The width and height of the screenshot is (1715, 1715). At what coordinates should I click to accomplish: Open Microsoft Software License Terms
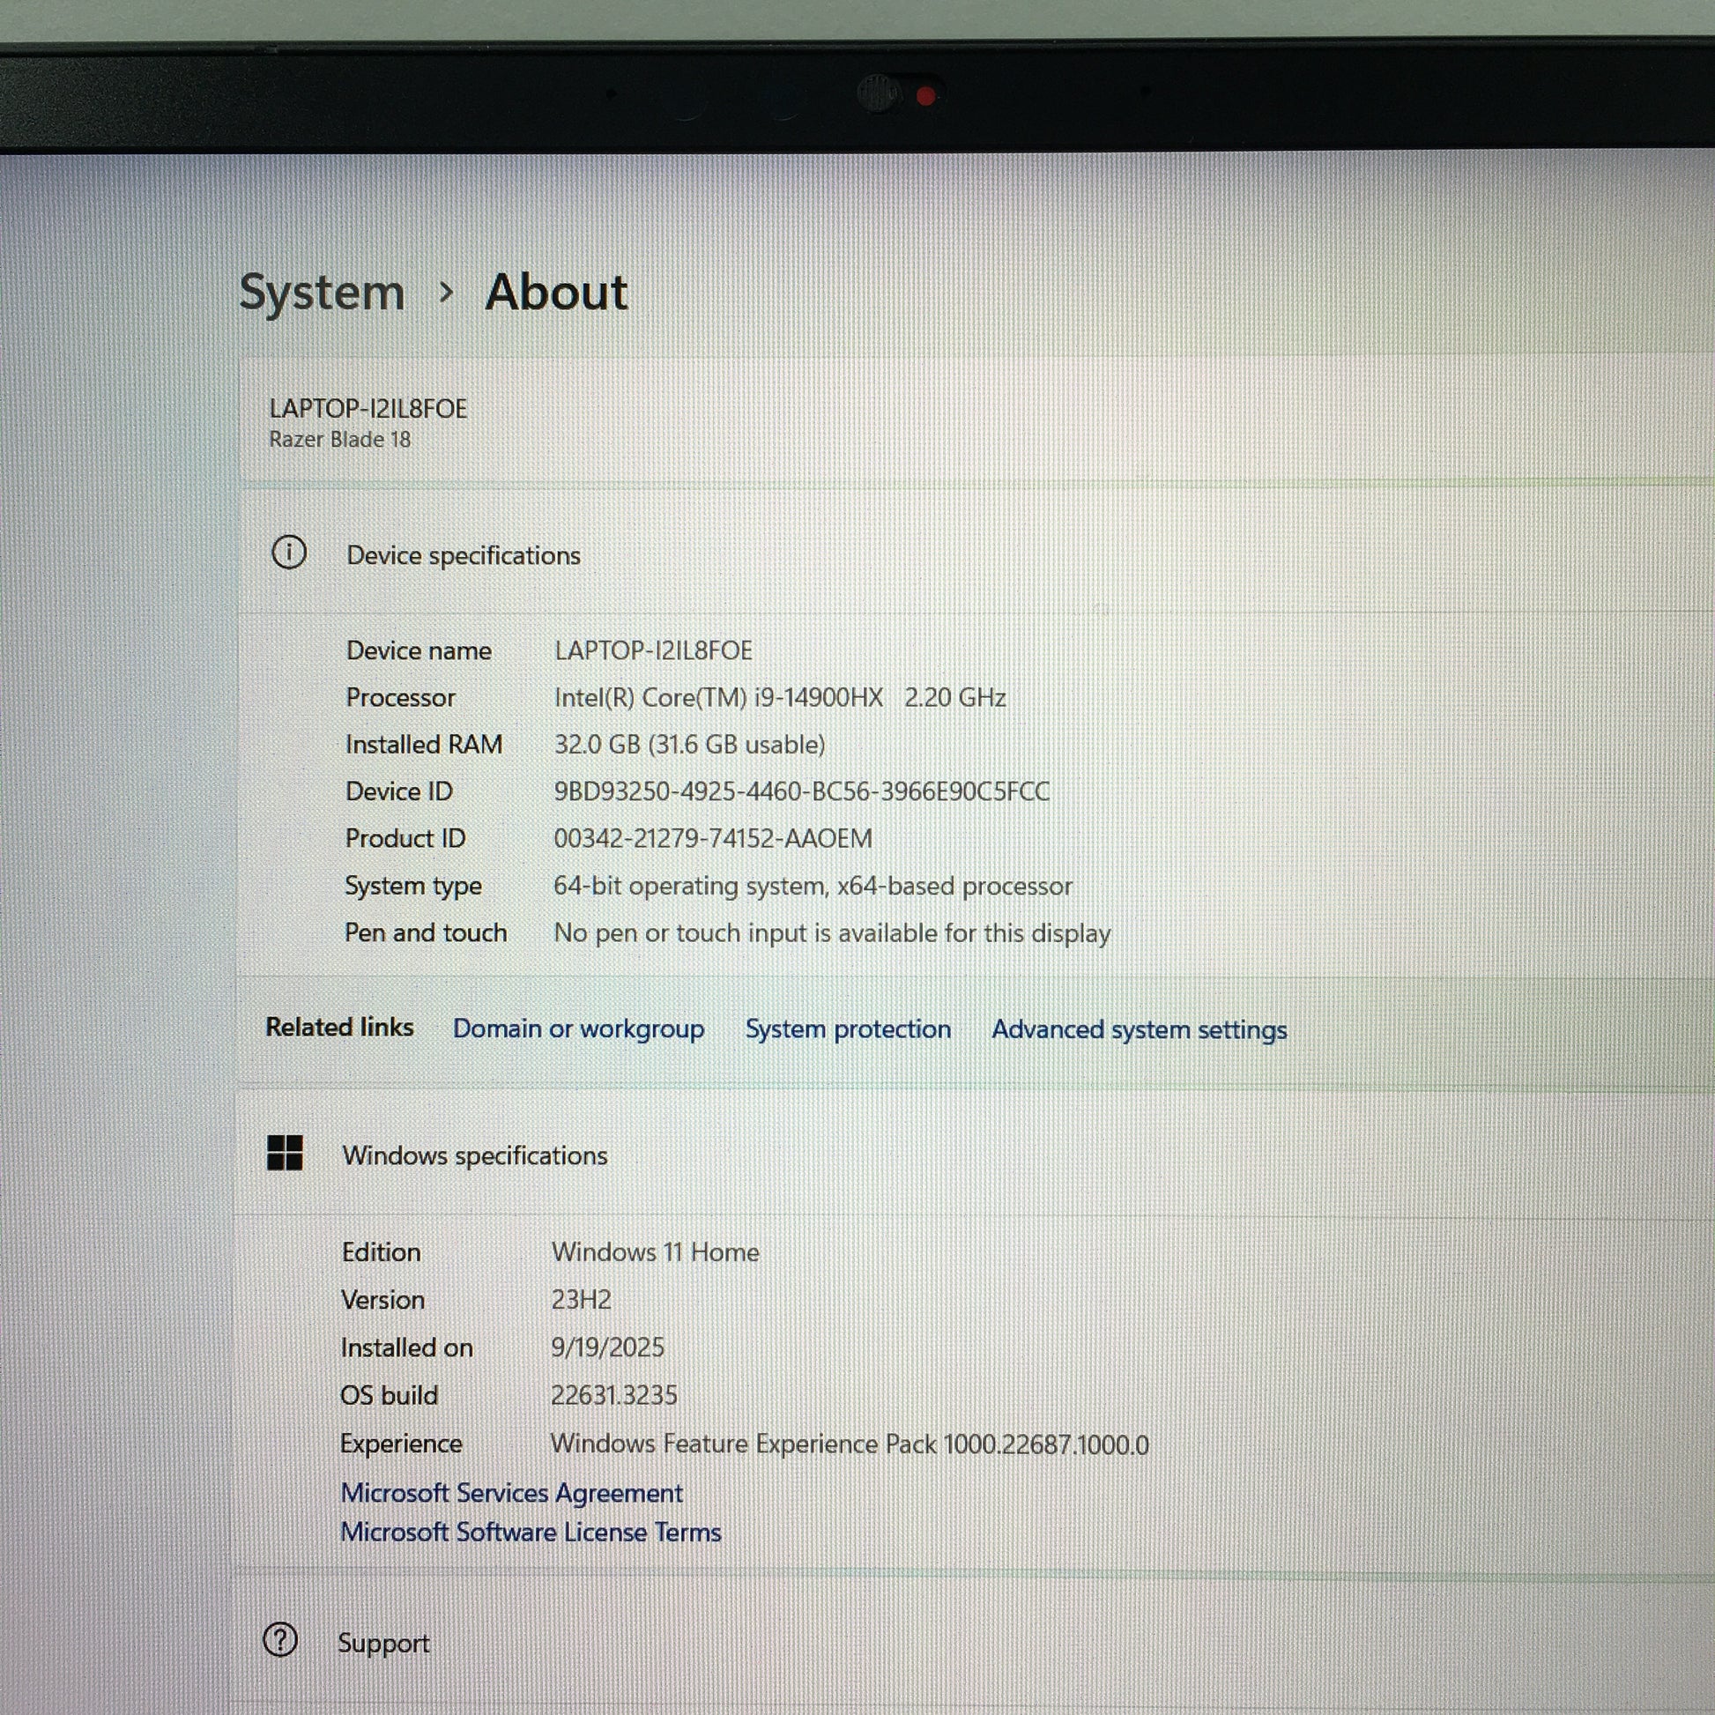tap(530, 1533)
